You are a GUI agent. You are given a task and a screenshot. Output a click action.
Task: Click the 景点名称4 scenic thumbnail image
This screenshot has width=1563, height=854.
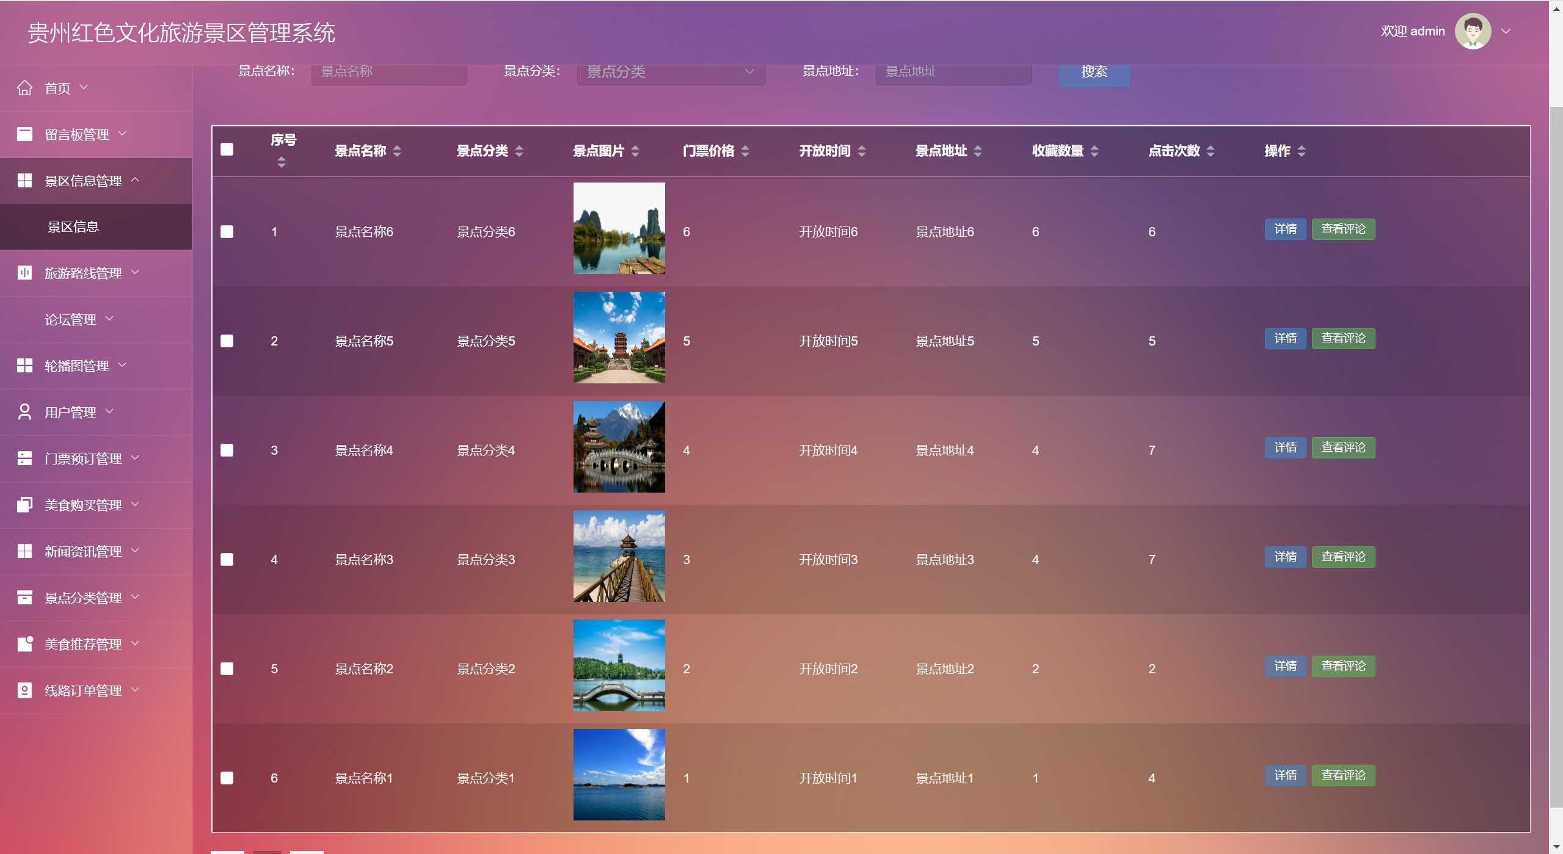coord(619,447)
